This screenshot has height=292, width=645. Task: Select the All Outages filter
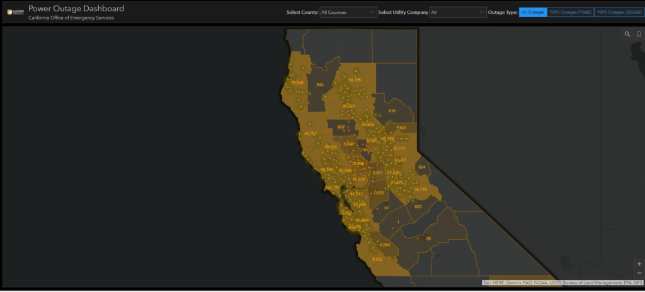coord(532,12)
